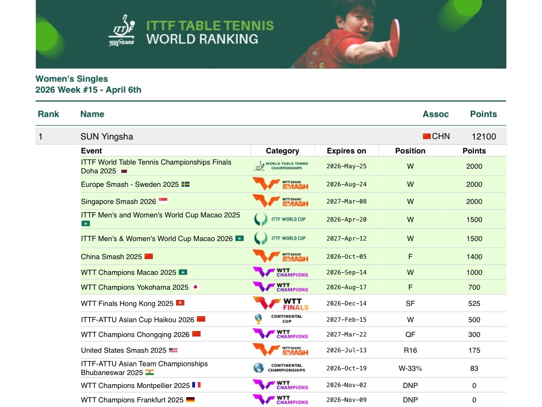Click the USA flag beside United States Smash 2025
Viewport: 542px width, 407px height.
coord(173,350)
